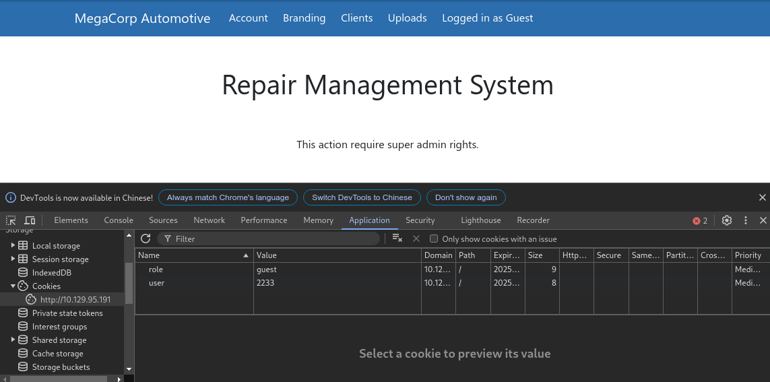The width and height of the screenshot is (770, 382).
Task: Expand the Session storage tree item
Action: pyautogui.click(x=13, y=259)
